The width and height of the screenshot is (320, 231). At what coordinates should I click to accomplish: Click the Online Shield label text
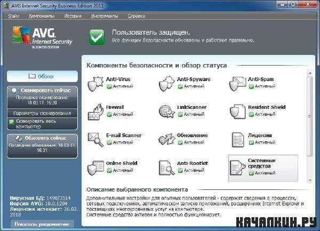122,163
